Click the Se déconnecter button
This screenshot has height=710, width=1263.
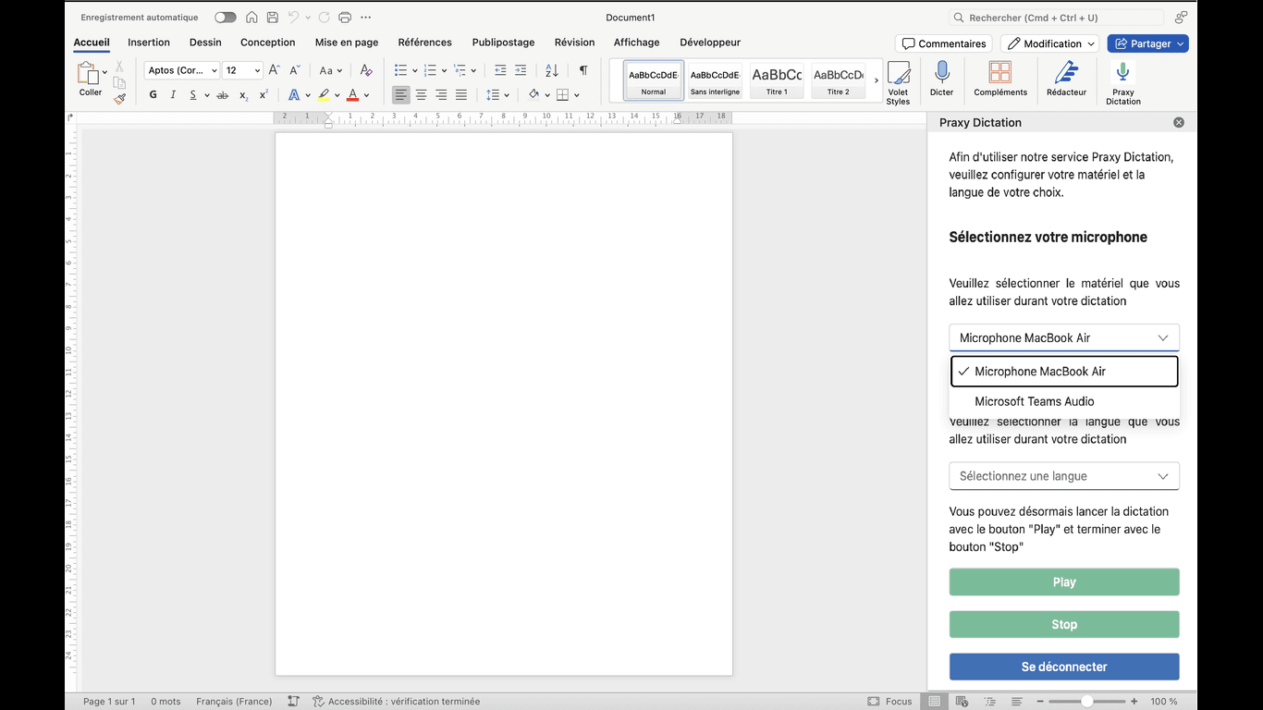(x=1064, y=667)
